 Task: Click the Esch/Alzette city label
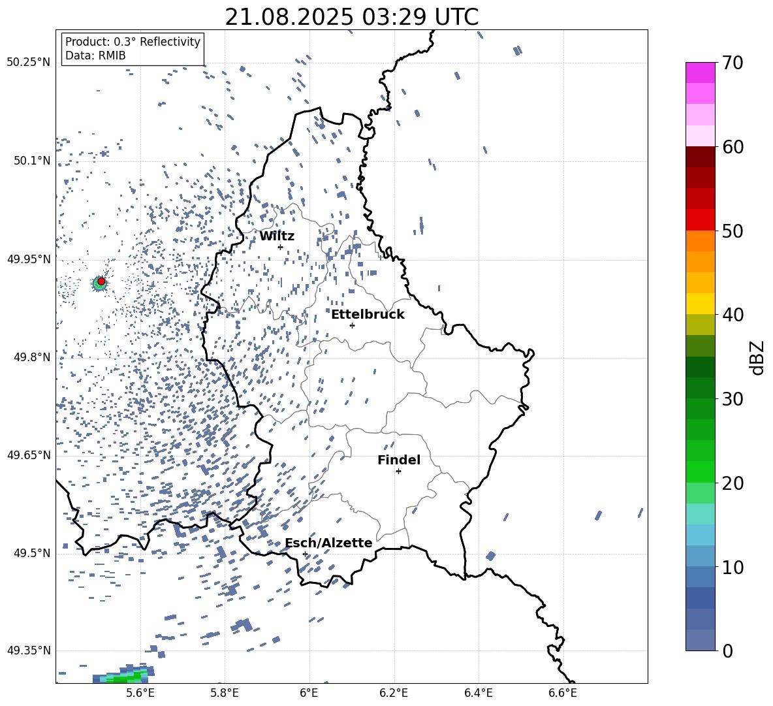pyautogui.click(x=329, y=543)
